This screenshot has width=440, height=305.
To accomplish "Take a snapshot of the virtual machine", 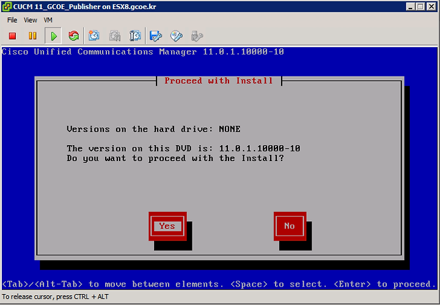I will tap(94, 36).
